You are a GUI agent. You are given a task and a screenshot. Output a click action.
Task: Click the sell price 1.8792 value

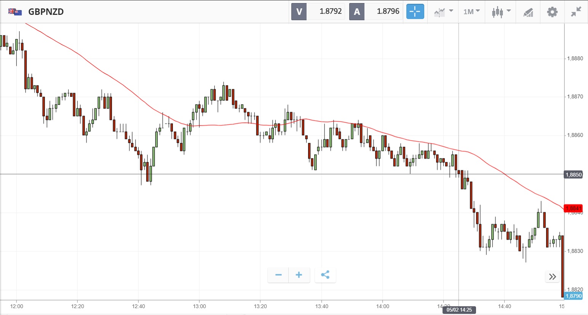[x=331, y=11]
